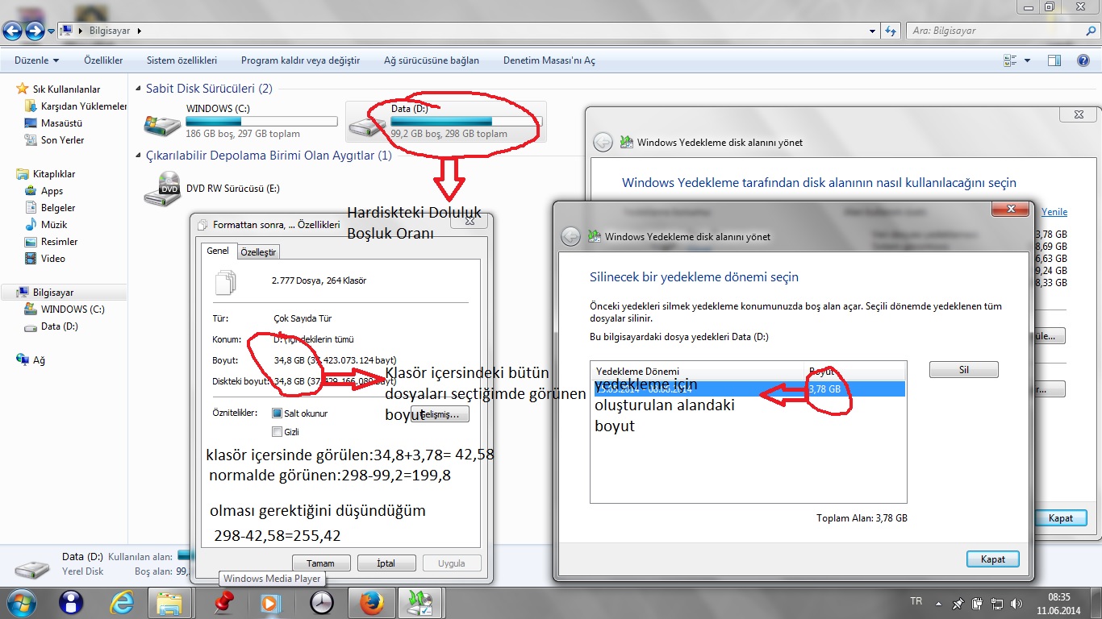Click the Gelişmiş... button
The width and height of the screenshot is (1102, 619).
[x=440, y=414]
